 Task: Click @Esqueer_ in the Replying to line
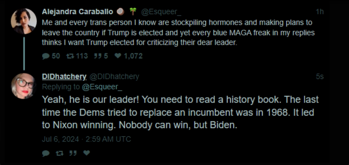pos(102,87)
